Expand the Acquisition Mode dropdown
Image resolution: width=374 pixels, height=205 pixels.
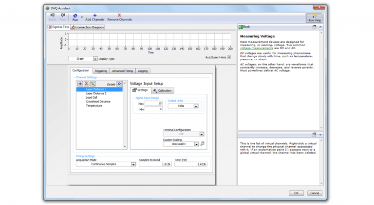[x=133, y=164]
